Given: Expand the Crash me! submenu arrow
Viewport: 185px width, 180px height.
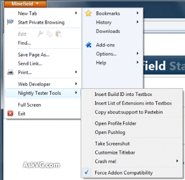Looking at the screenshot, I should [x=177, y=161].
